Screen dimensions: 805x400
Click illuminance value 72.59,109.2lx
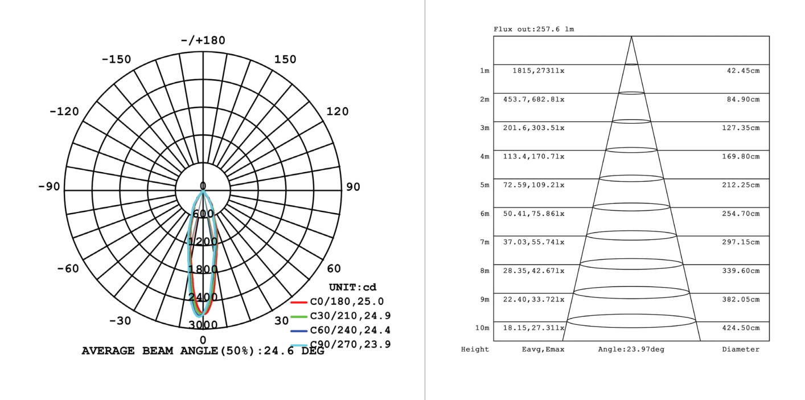[x=534, y=185]
